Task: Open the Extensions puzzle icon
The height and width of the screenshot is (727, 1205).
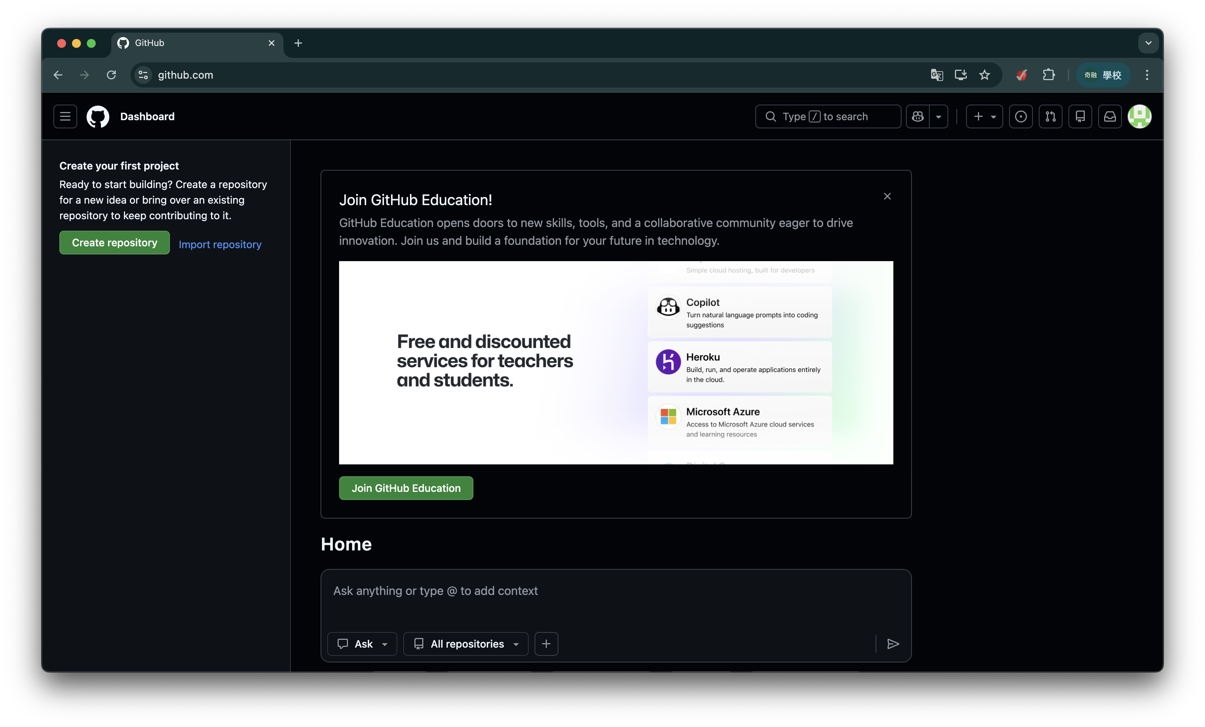Action: [1048, 75]
